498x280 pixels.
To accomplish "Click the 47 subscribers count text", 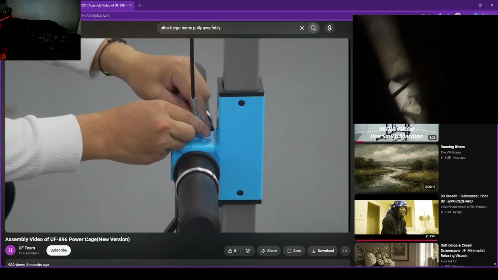I will click(29, 254).
